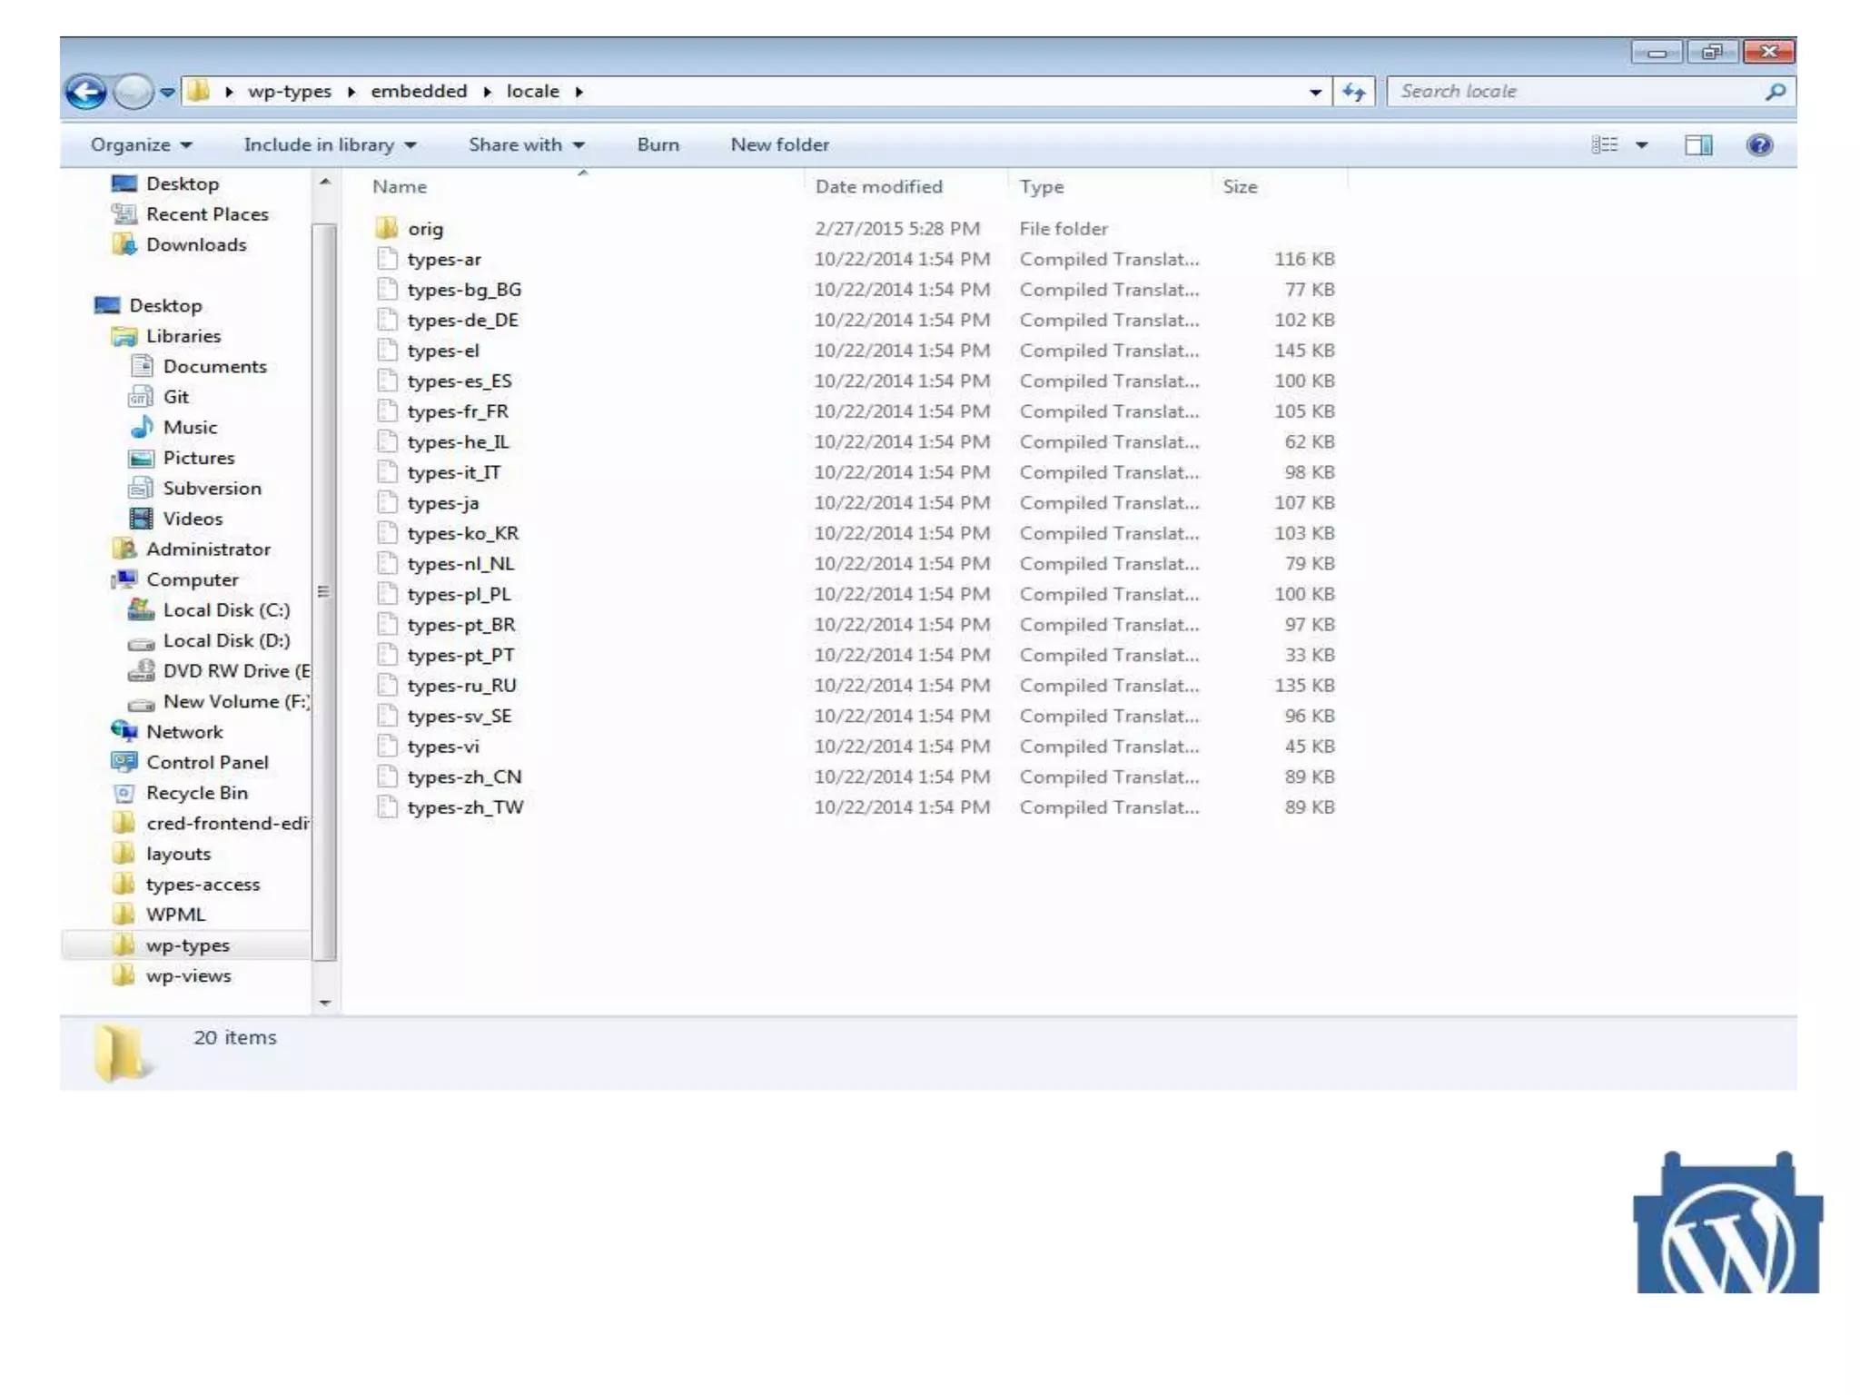
Task: Toggle the preview pane icon
Action: [1697, 145]
